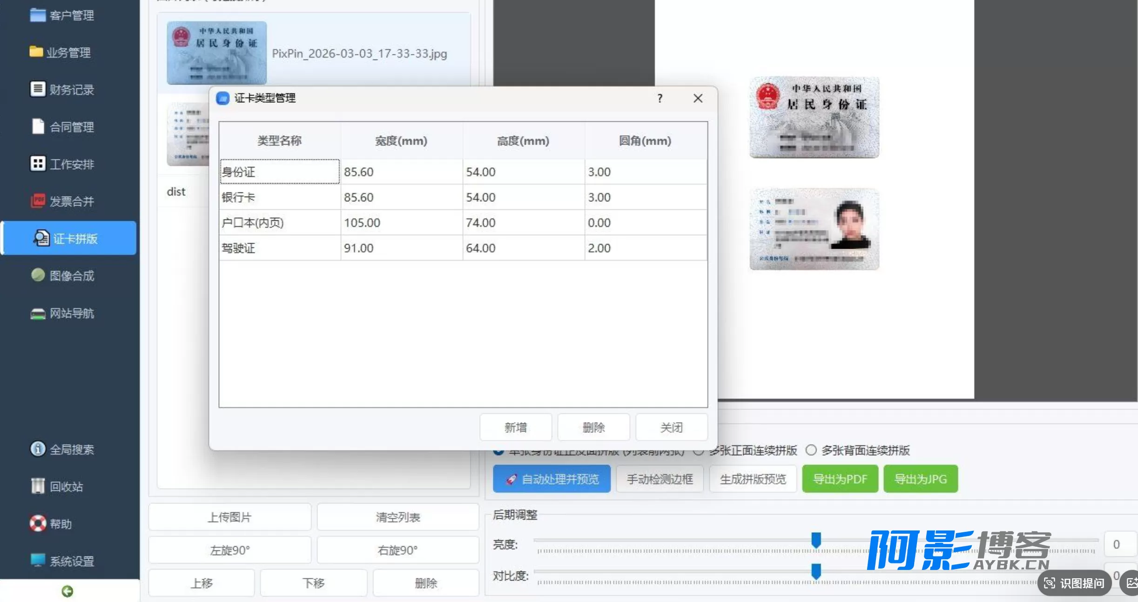
Task: Open 全局搜索 info icon
Action: pos(38,449)
